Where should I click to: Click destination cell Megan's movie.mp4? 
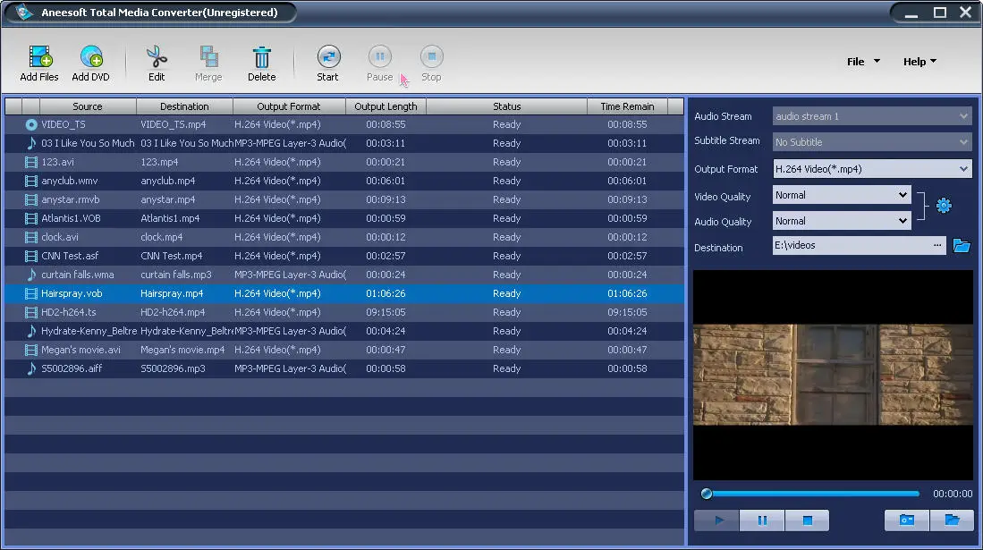coord(182,350)
